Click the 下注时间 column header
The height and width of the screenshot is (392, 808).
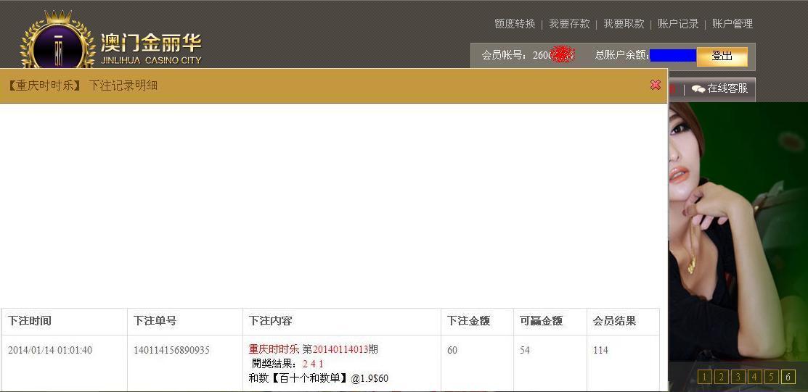(30, 321)
